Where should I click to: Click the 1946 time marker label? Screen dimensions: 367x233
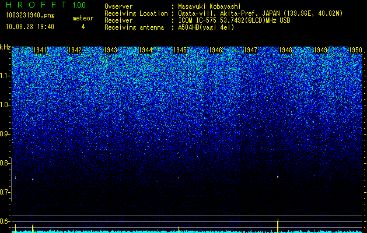tap(215, 50)
